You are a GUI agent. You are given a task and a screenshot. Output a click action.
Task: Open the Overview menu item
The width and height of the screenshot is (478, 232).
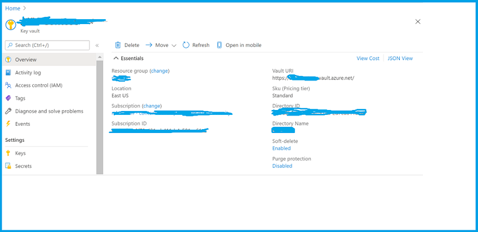pos(49,60)
